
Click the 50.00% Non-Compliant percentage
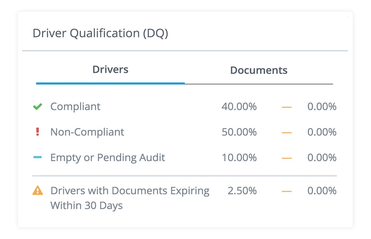(239, 132)
